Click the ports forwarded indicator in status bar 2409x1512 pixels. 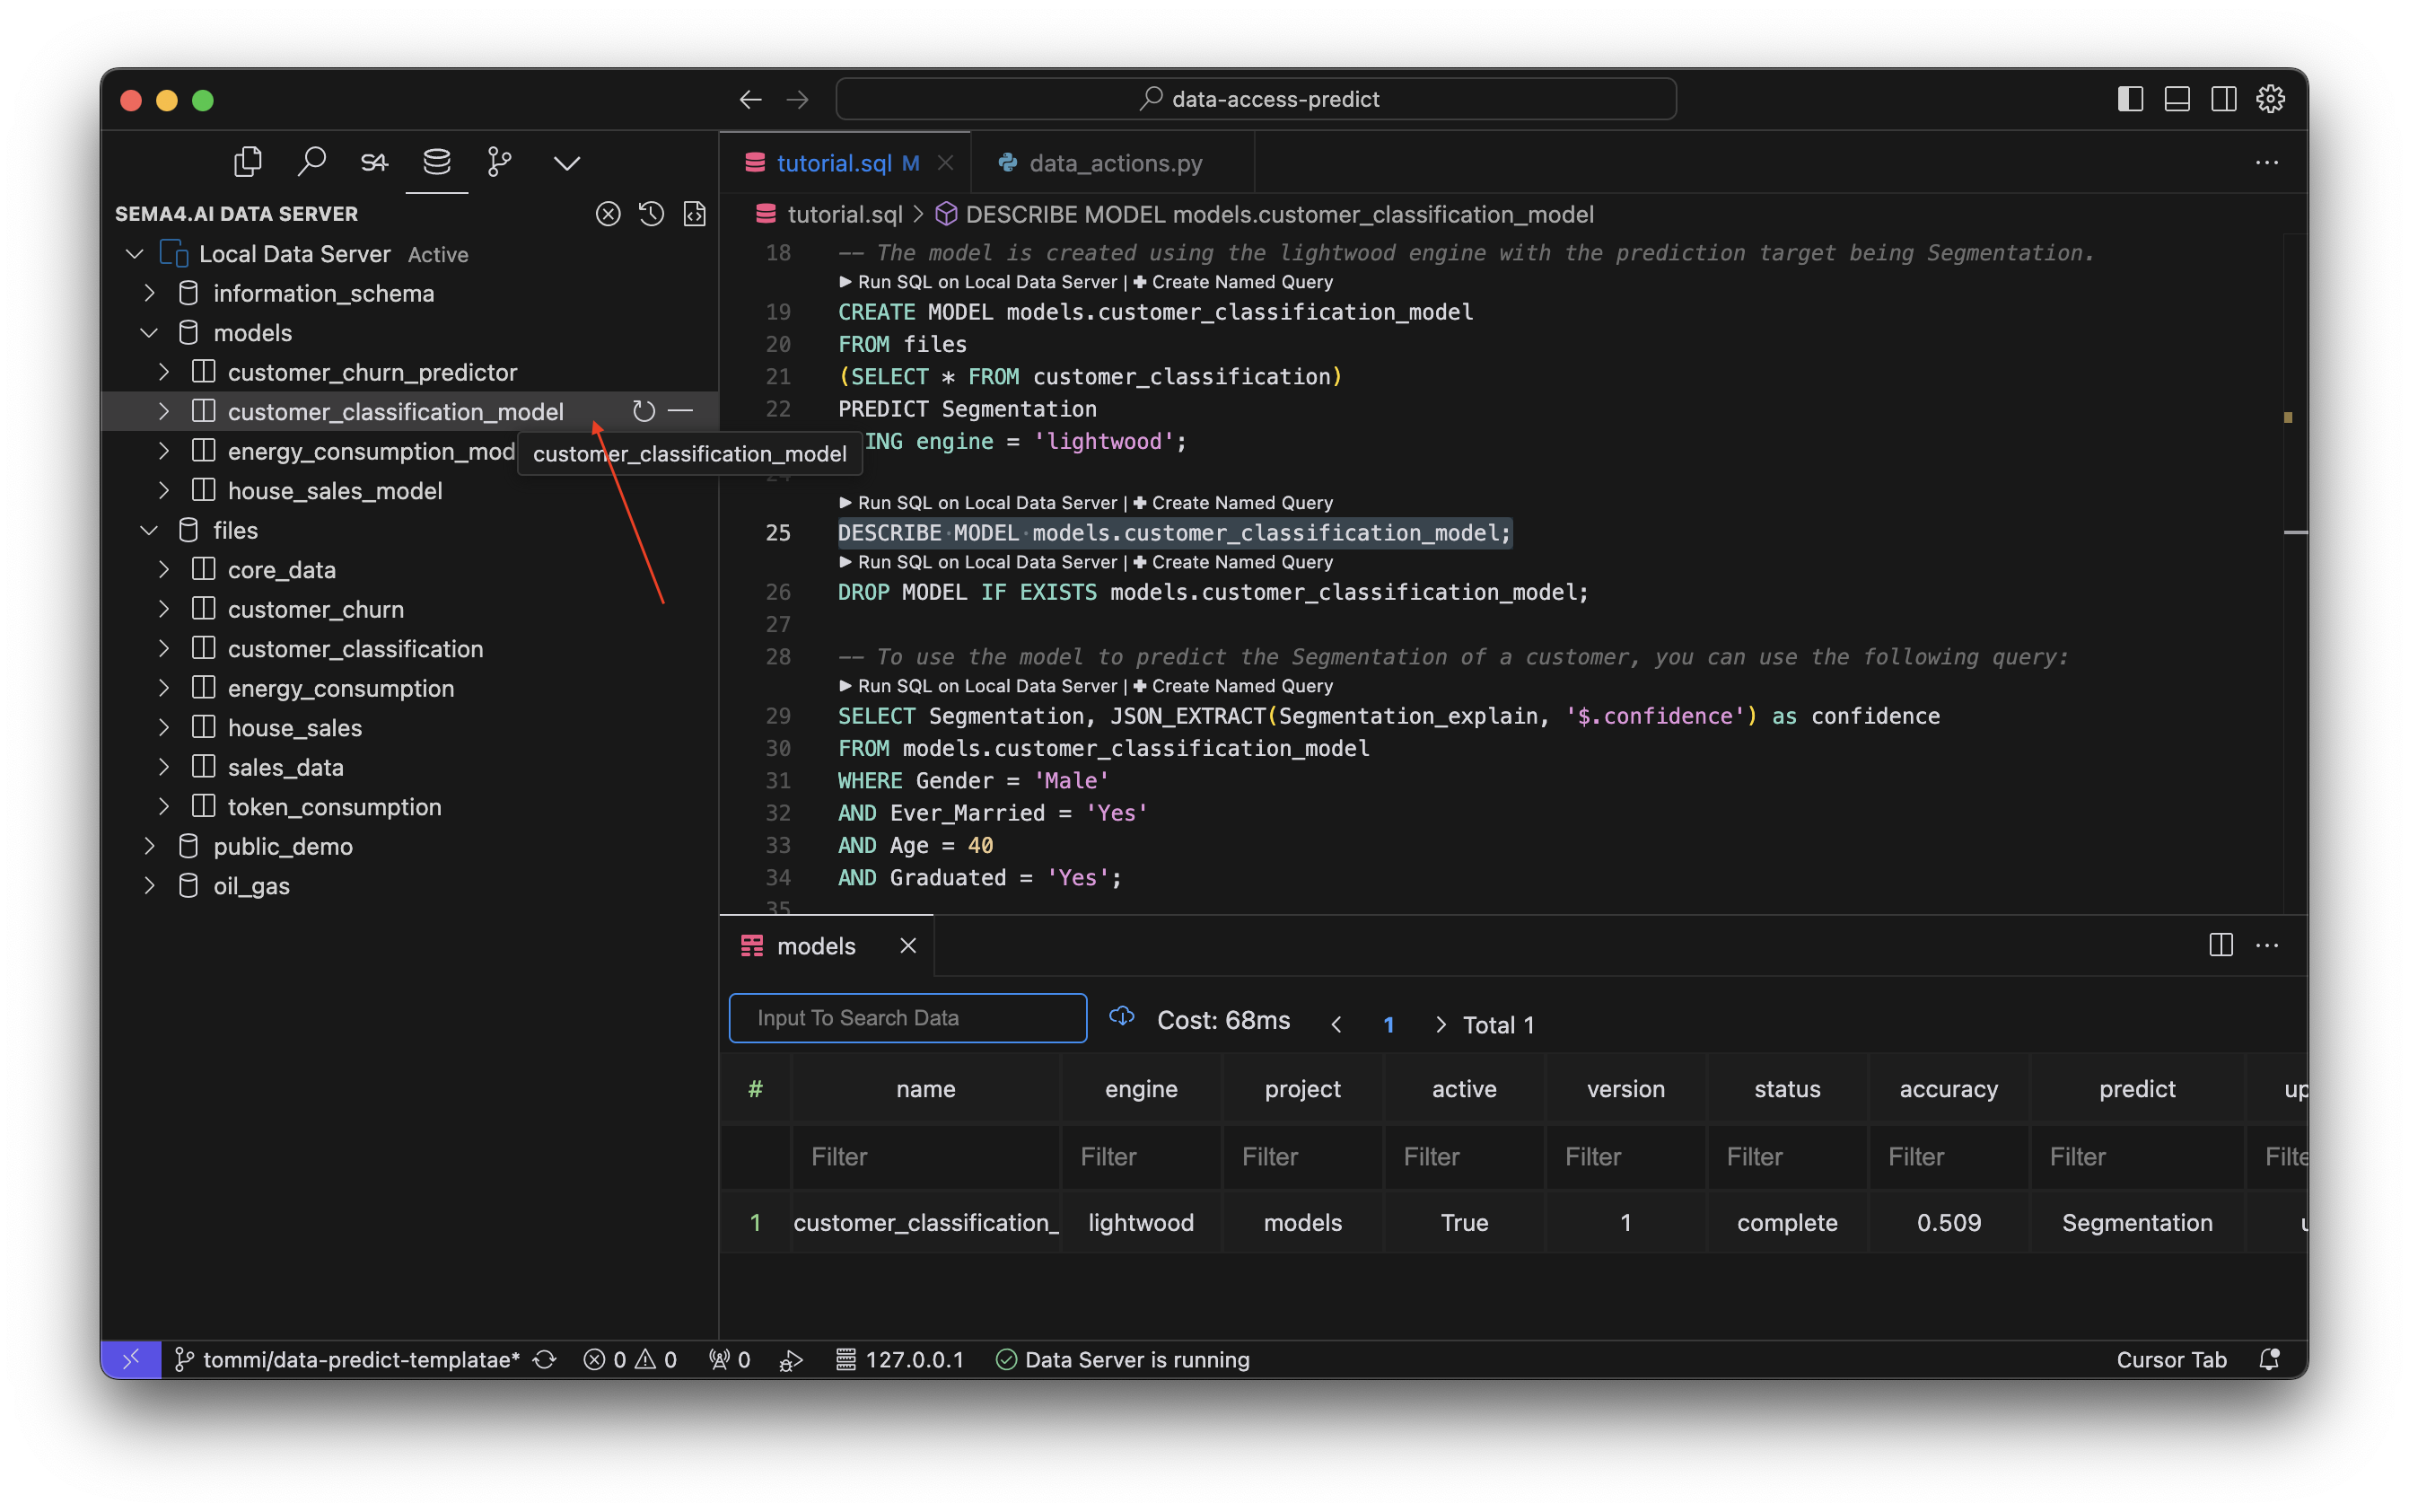point(730,1359)
